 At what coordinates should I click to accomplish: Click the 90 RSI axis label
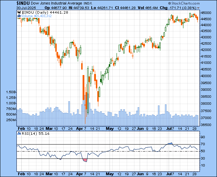pyautogui.click(x=203, y=137)
